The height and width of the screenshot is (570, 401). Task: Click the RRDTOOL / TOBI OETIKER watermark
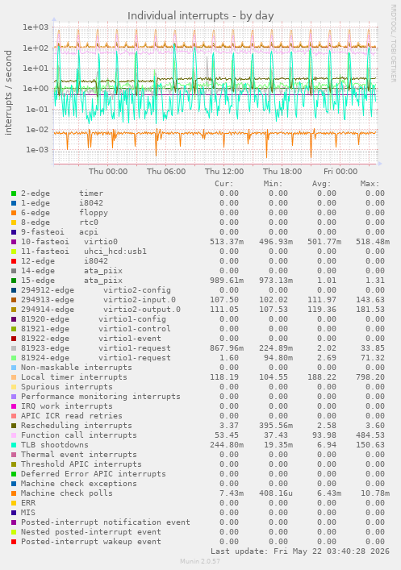pyautogui.click(x=394, y=44)
